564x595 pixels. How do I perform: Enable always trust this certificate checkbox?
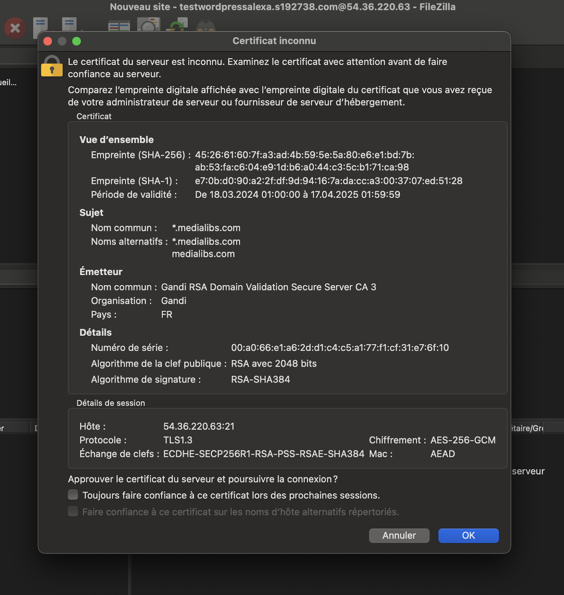73,495
